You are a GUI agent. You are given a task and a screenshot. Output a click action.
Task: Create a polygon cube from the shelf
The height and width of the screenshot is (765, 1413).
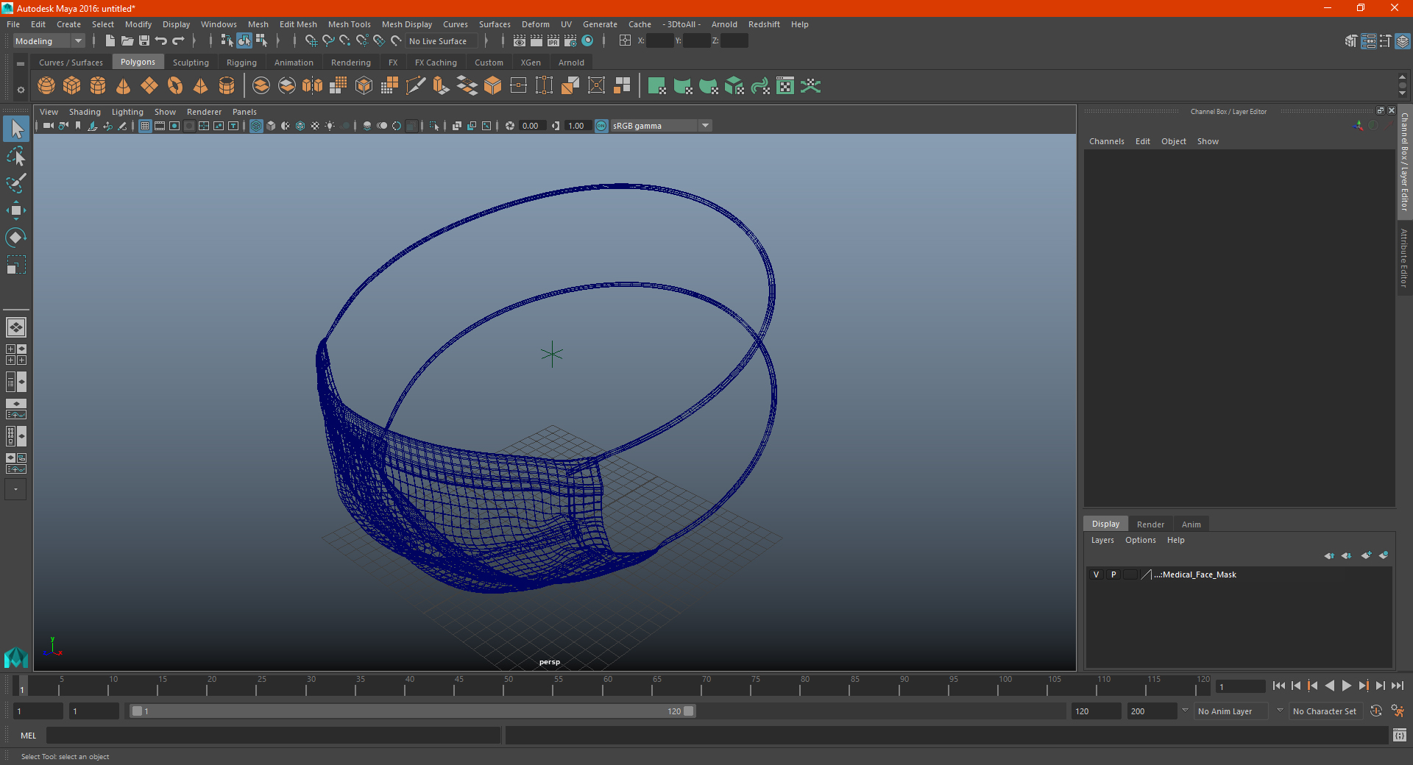[x=72, y=86]
